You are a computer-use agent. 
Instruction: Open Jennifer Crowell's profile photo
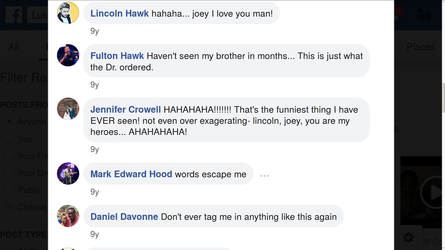(x=68, y=109)
